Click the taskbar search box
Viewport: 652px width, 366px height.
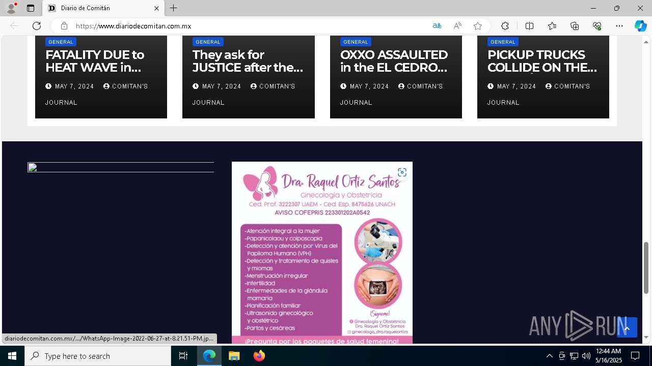[x=98, y=356]
